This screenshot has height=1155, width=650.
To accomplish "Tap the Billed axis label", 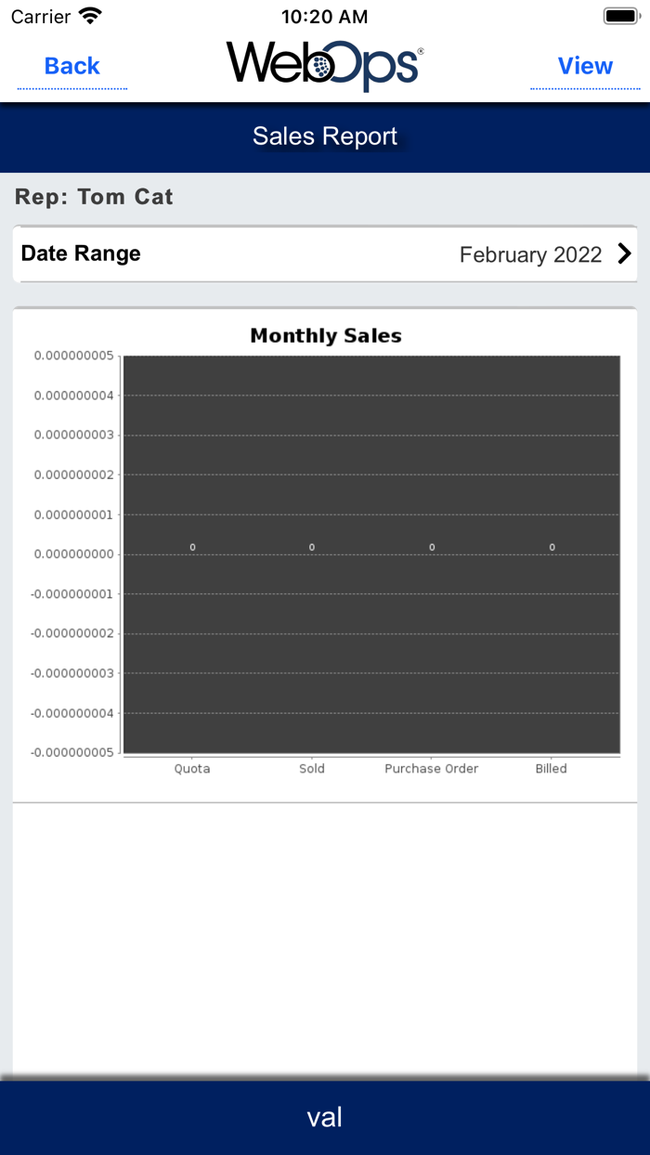I will point(551,769).
